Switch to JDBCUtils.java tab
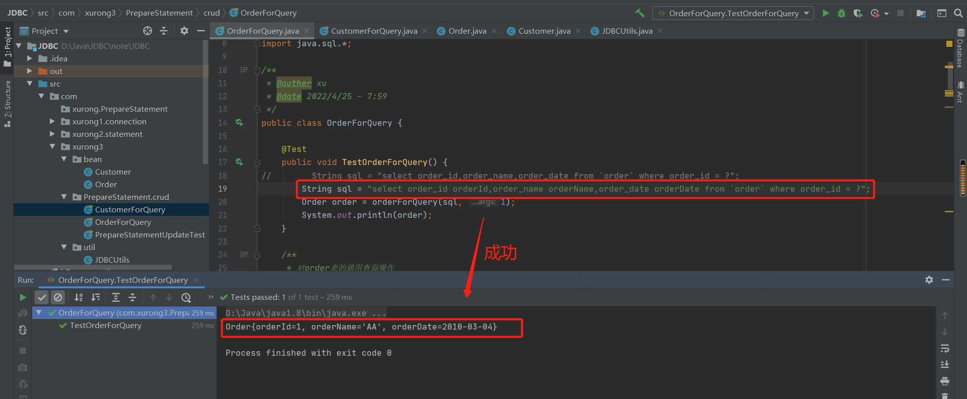The image size is (967, 399). (x=627, y=31)
